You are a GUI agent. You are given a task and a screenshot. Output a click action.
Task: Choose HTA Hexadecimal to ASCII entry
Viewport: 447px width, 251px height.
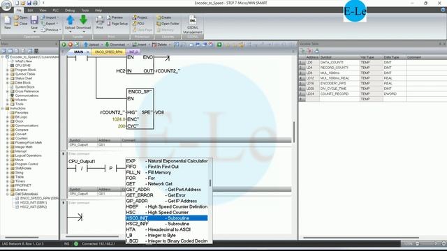click(x=166, y=229)
